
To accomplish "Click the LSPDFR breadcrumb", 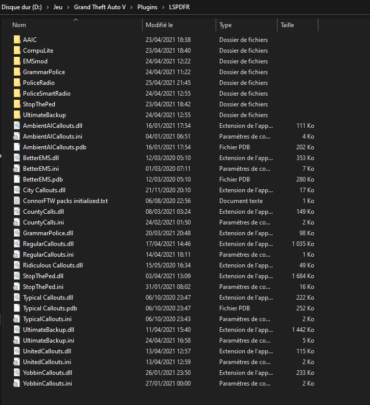I will [179, 7].
